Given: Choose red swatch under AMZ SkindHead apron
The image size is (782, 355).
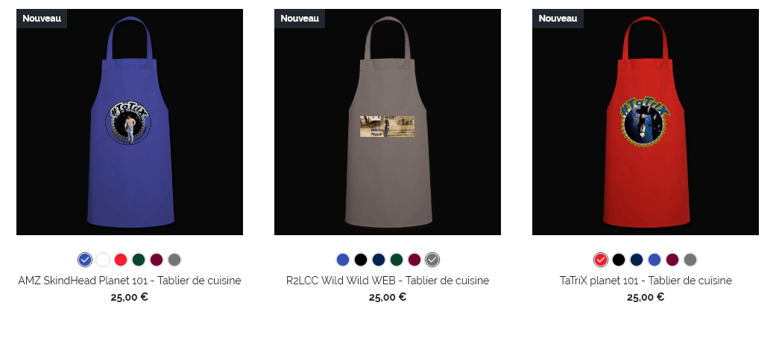Looking at the screenshot, I should 121,260.
